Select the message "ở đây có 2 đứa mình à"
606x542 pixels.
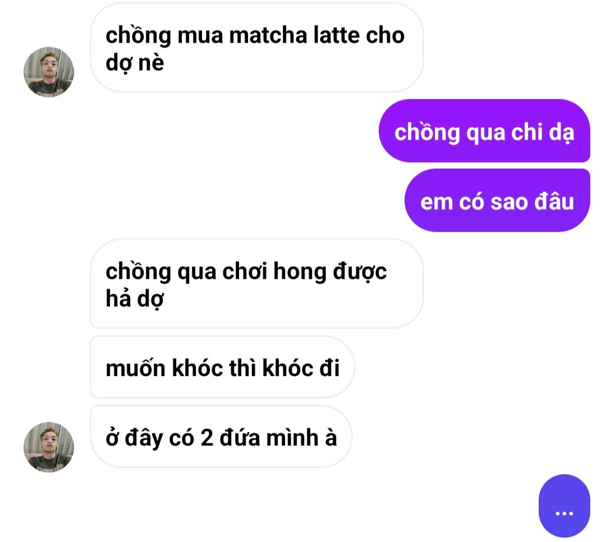click(221, 437)
